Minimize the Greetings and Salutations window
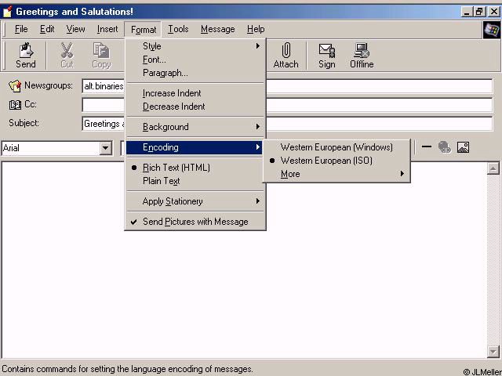Image resolution: width=502 pixels, height=376 pixels. pos(467,12)
